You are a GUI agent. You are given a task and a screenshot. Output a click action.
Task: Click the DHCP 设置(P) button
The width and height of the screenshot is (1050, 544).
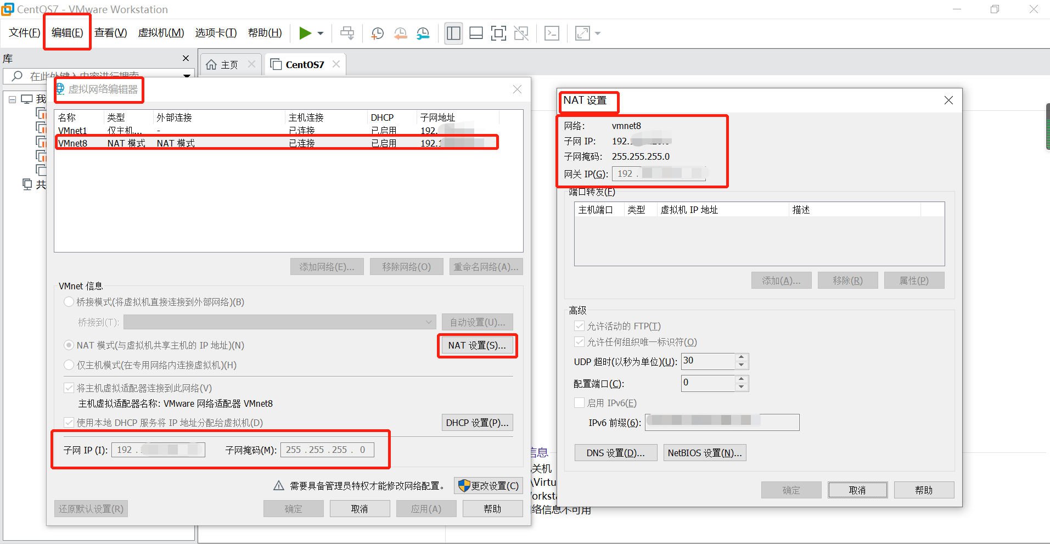[477, 423]
